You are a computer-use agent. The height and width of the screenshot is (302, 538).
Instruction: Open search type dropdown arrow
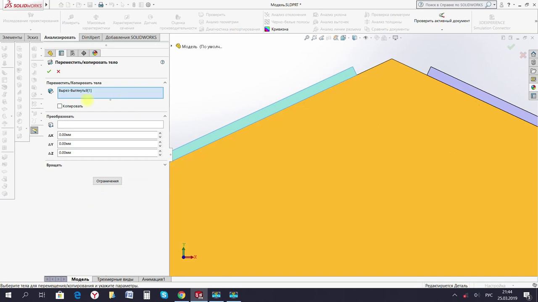coord(494,5)
